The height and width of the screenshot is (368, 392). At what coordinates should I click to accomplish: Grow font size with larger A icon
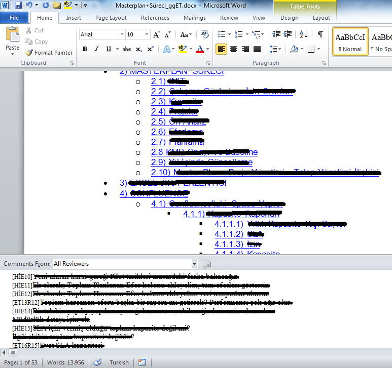click(x=157, y=34)
